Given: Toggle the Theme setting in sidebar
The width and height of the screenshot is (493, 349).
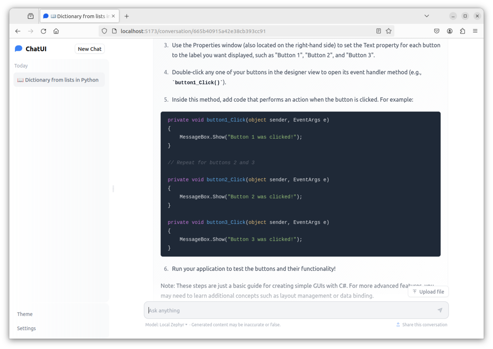Looking at the screenshot, I should tap(25, 314).
